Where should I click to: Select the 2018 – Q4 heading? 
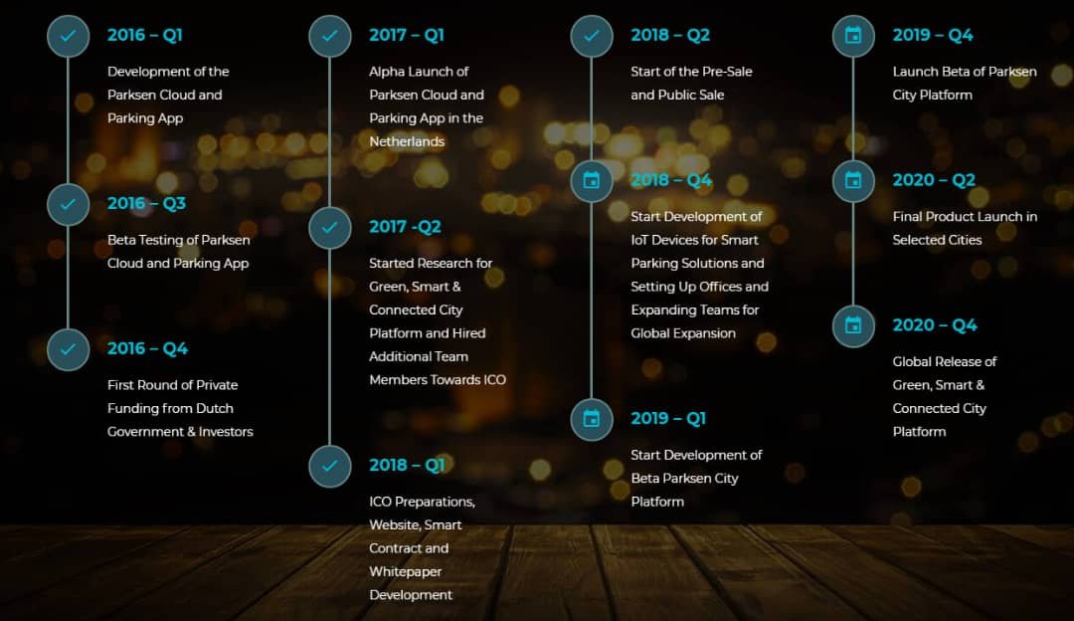671,180
